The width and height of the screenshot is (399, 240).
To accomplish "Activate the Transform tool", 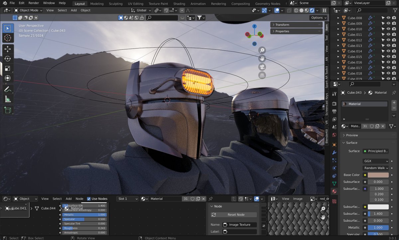I will click(x=8, y=78).
